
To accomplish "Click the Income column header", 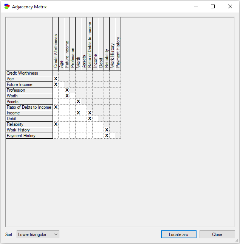I will (x=95, y=44).
